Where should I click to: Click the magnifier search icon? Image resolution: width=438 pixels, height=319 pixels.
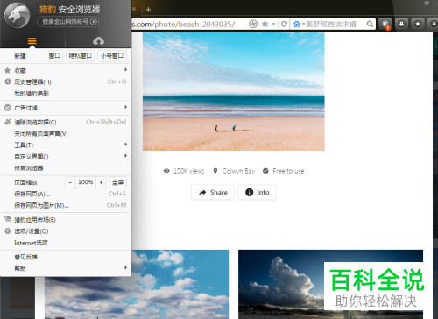[370, 24]
